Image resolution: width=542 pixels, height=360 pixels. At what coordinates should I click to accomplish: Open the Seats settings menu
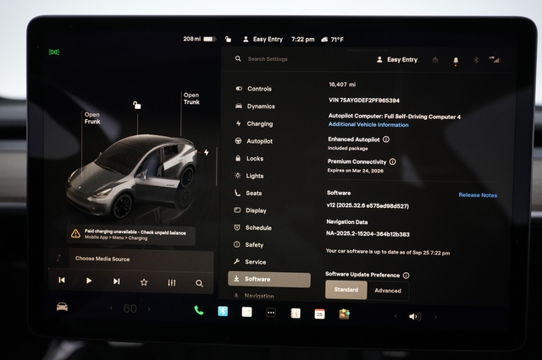[248, 194]
